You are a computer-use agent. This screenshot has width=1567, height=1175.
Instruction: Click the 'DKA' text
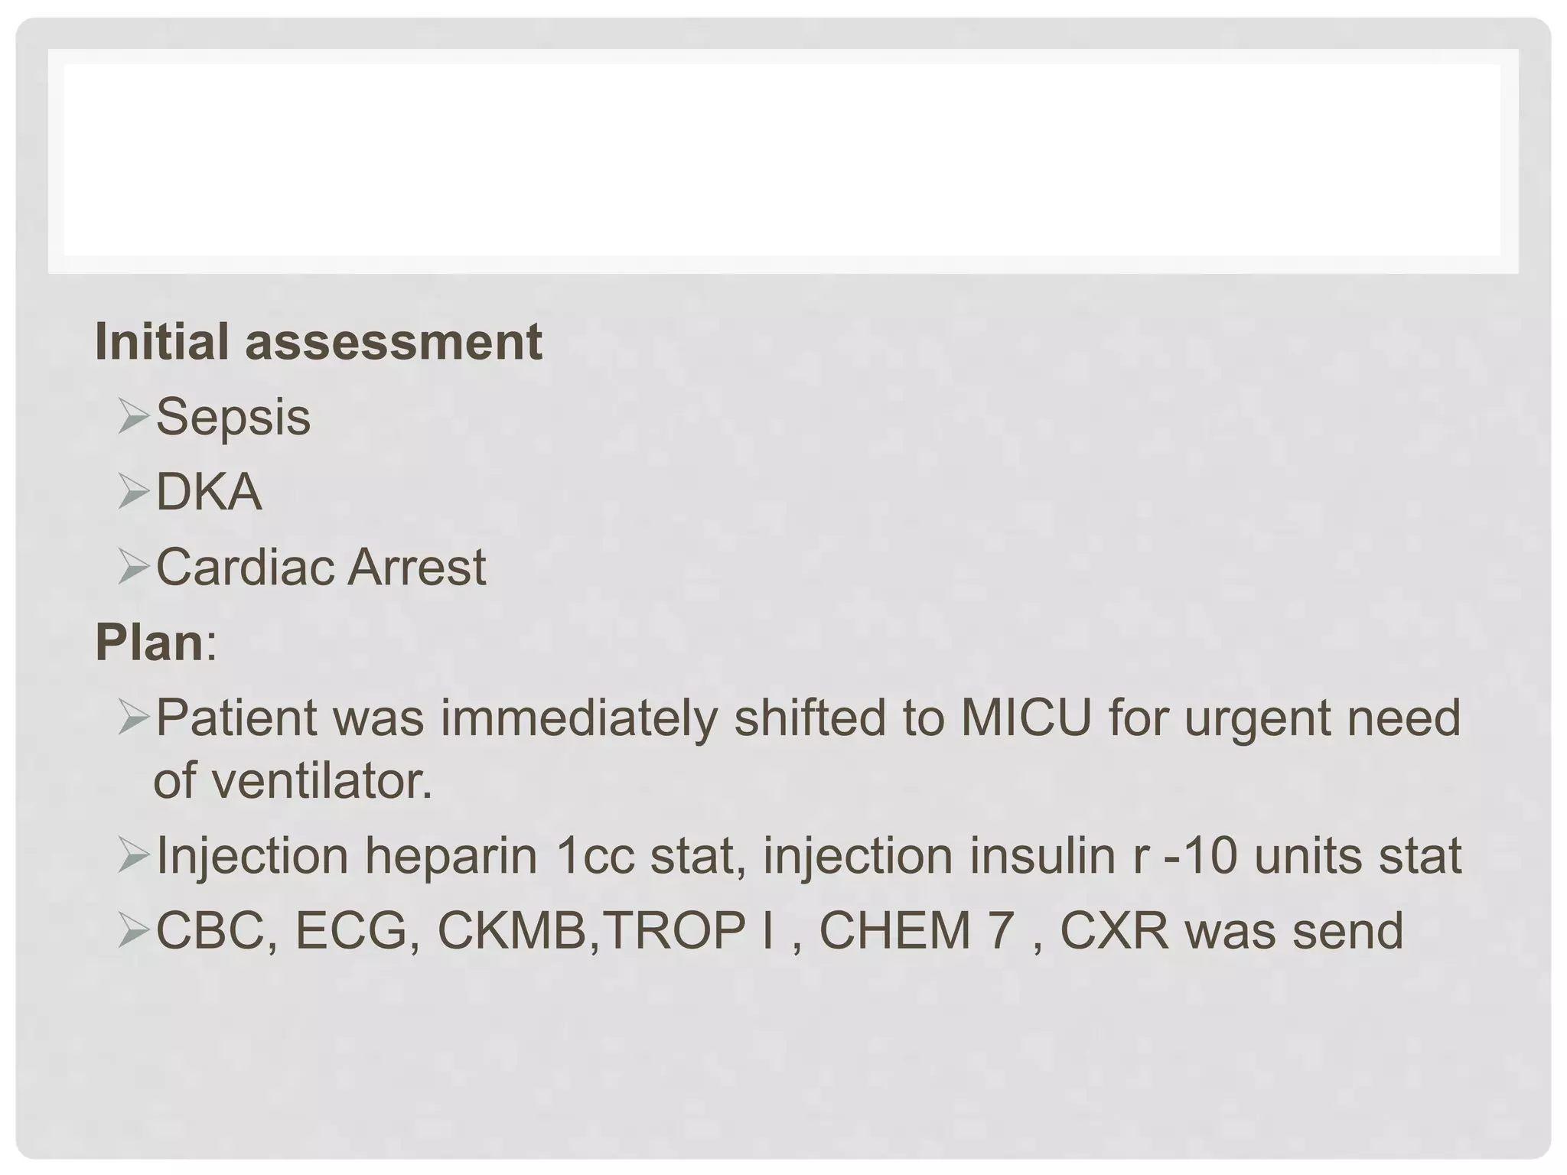[x=209, y=492]
